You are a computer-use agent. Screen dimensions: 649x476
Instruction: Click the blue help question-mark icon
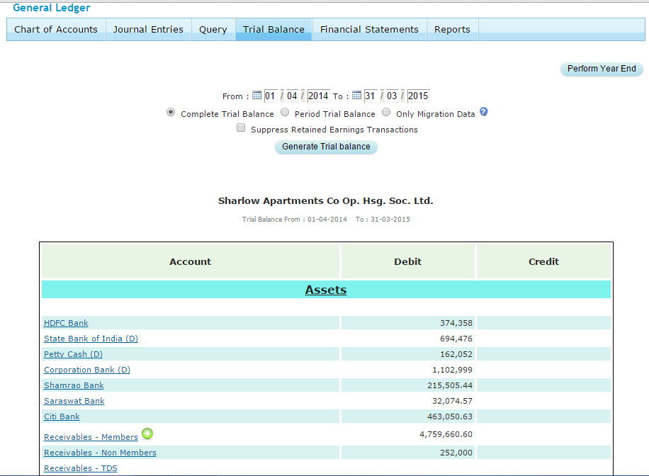click(483, 112)
